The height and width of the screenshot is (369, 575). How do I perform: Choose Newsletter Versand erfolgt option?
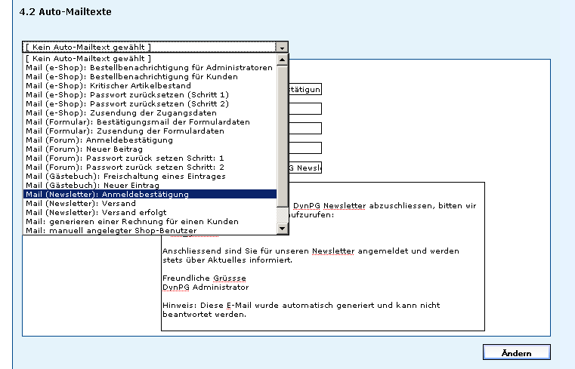(x=96, y=212)
